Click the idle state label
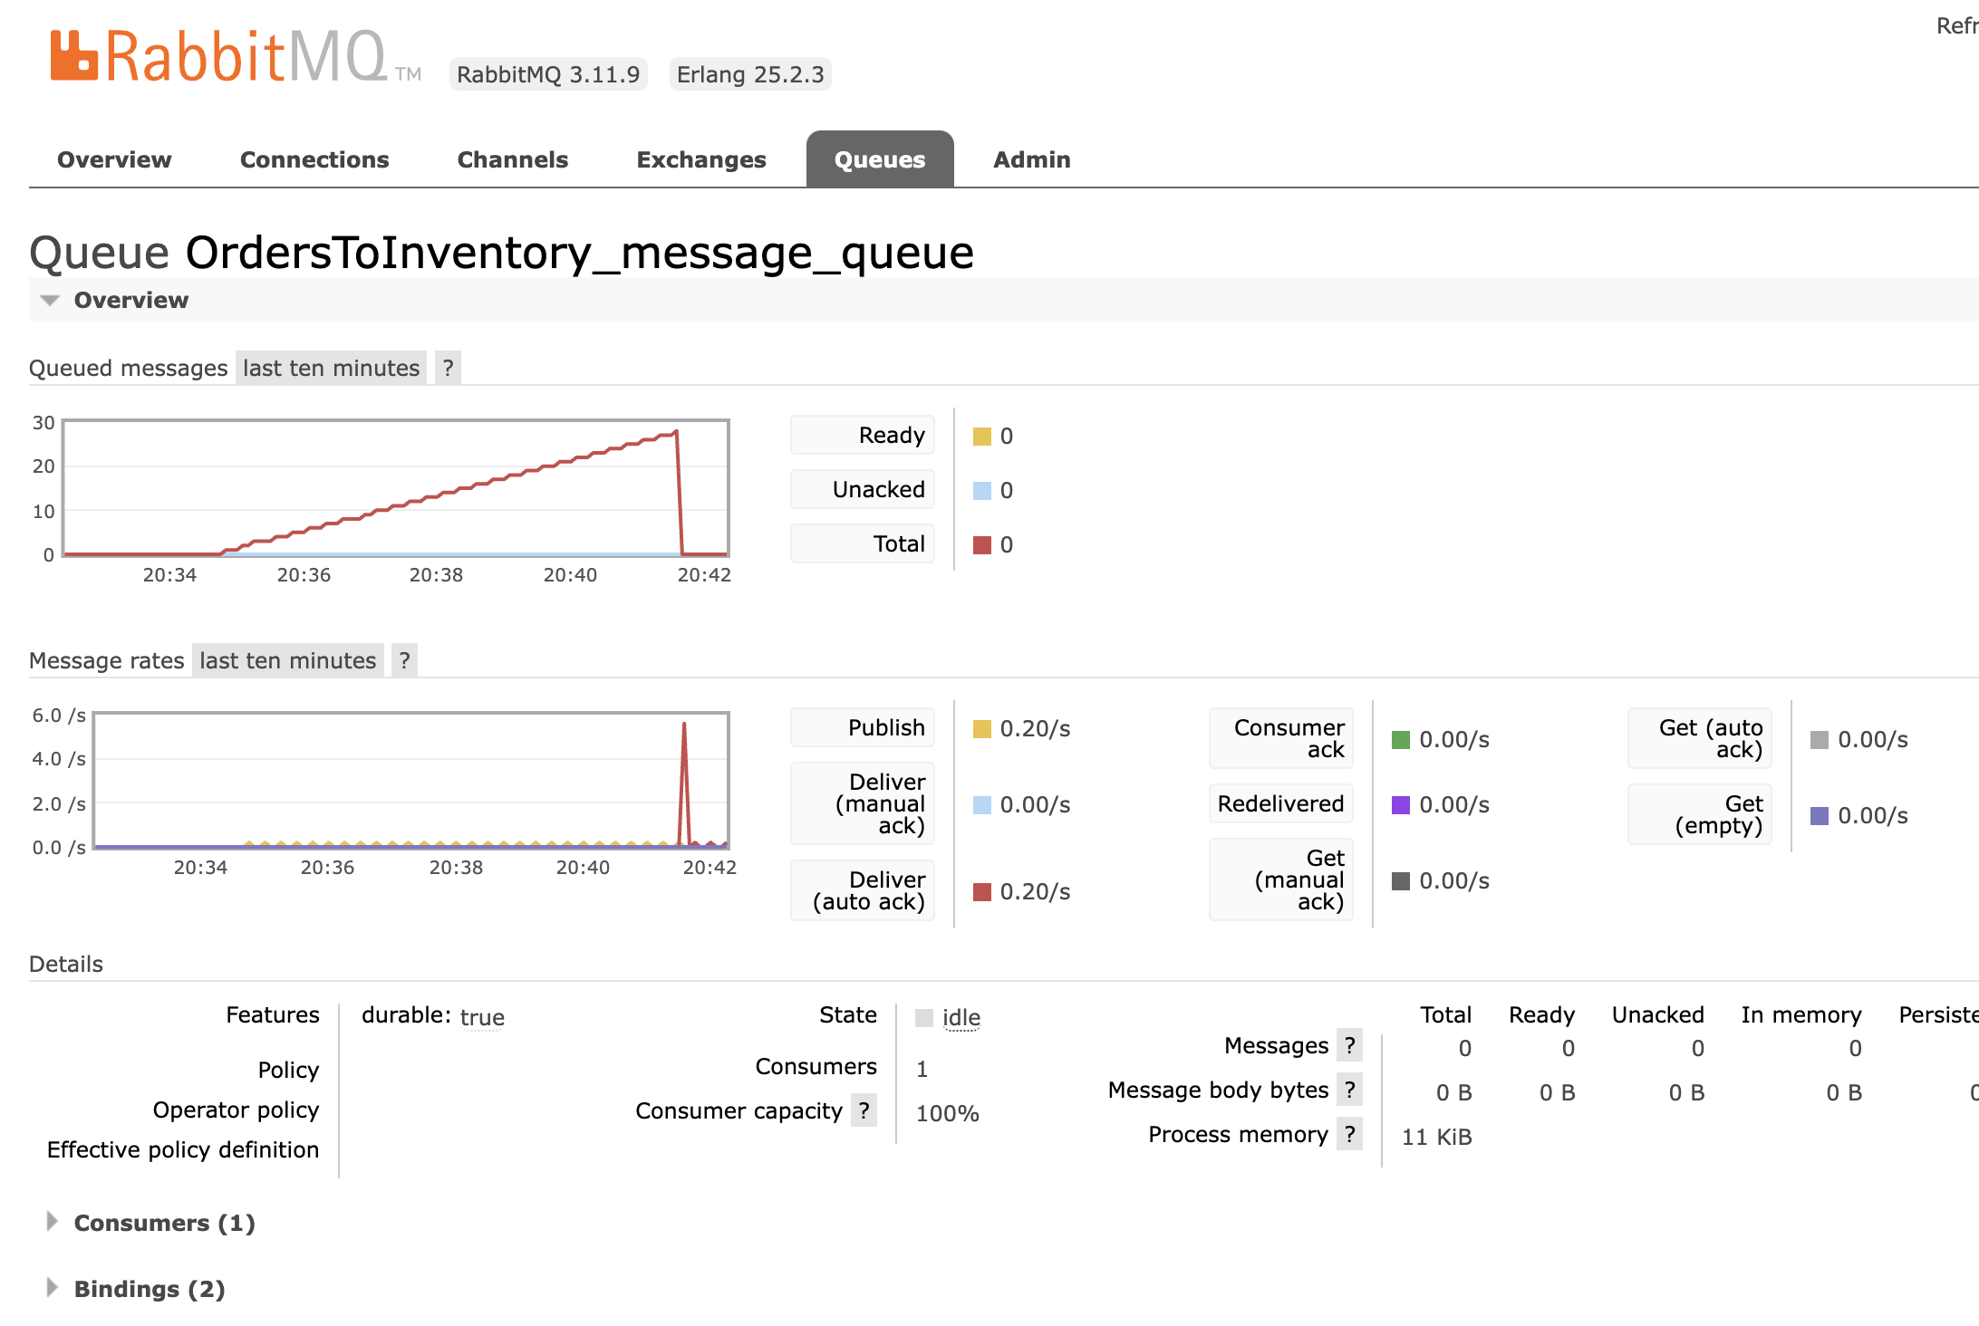Image resolution: width=1979 pixels, height=1326 pixels. pyautogui.click(x=961, y=1017)
